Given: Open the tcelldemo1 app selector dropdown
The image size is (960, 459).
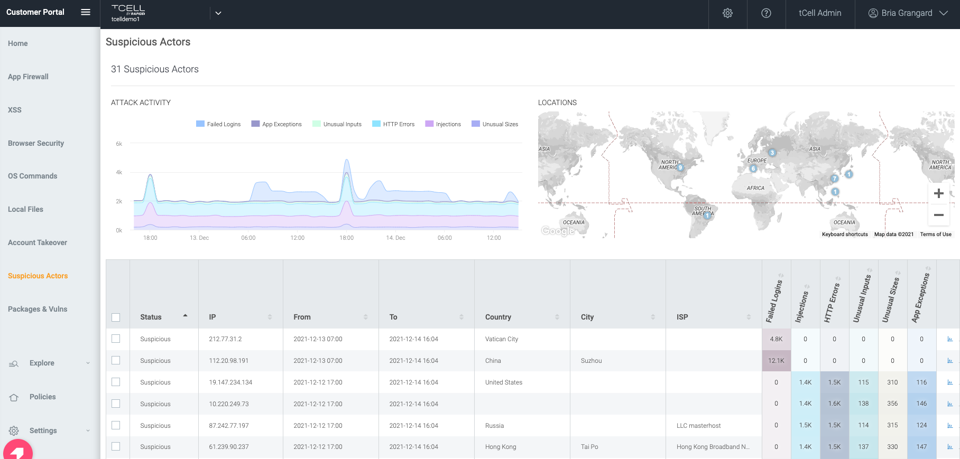Looking at the screenshot, I should coord(218,13).
